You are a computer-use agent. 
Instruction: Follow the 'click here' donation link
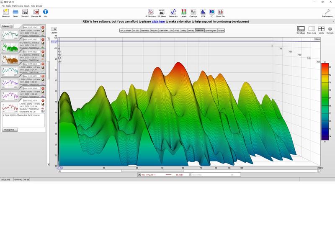[x=158, y=21]
